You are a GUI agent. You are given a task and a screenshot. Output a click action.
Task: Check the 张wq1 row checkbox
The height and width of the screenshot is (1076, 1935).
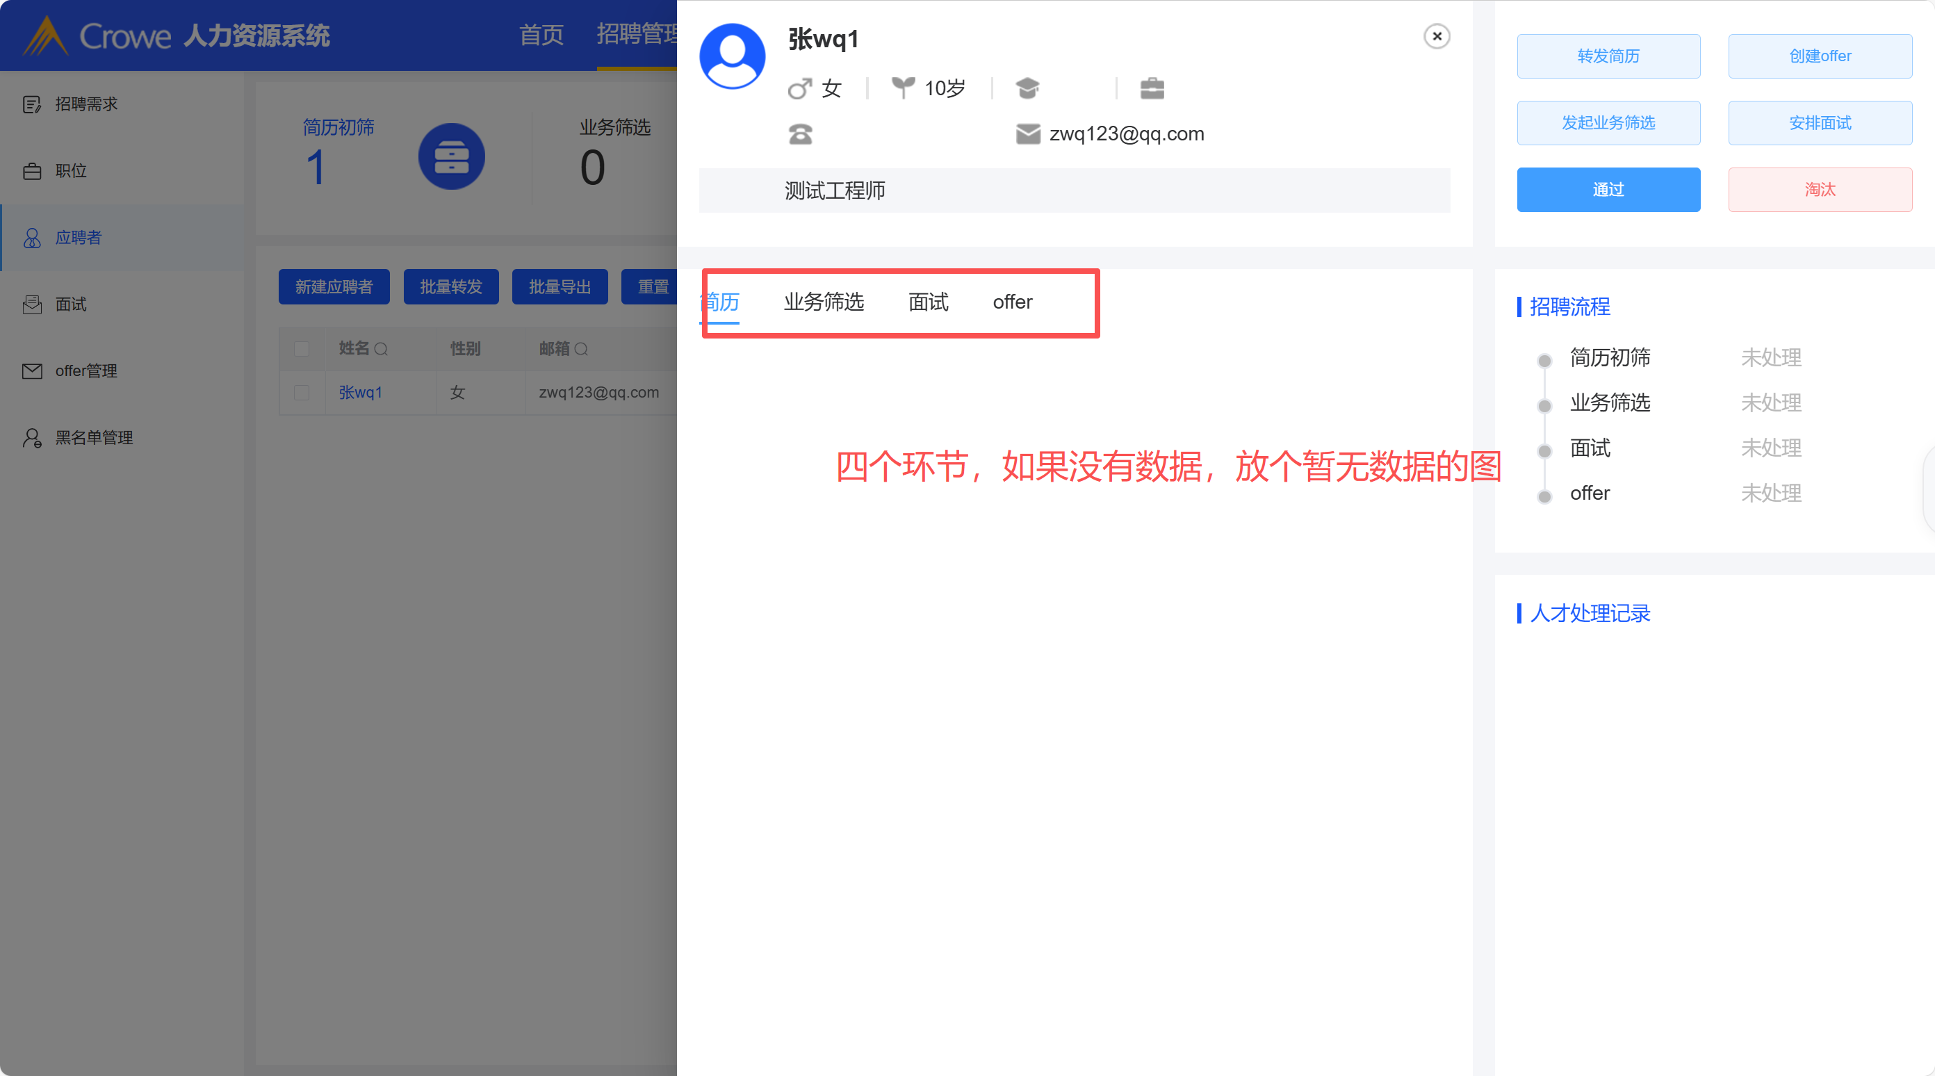click(x=301, y=393)
